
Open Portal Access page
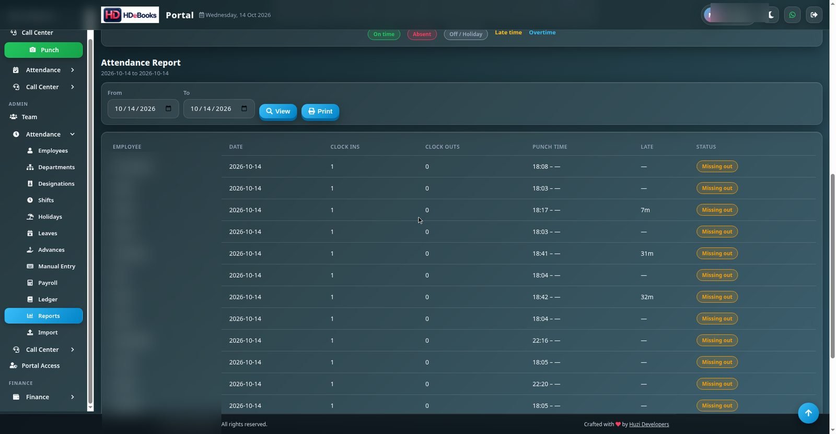point(43,366)
